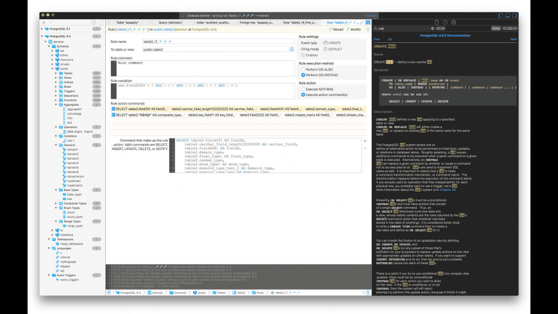Screen dimensions: 558x314
Task: Switch to Table "apapply" tab
Action: tap(127, 22)
